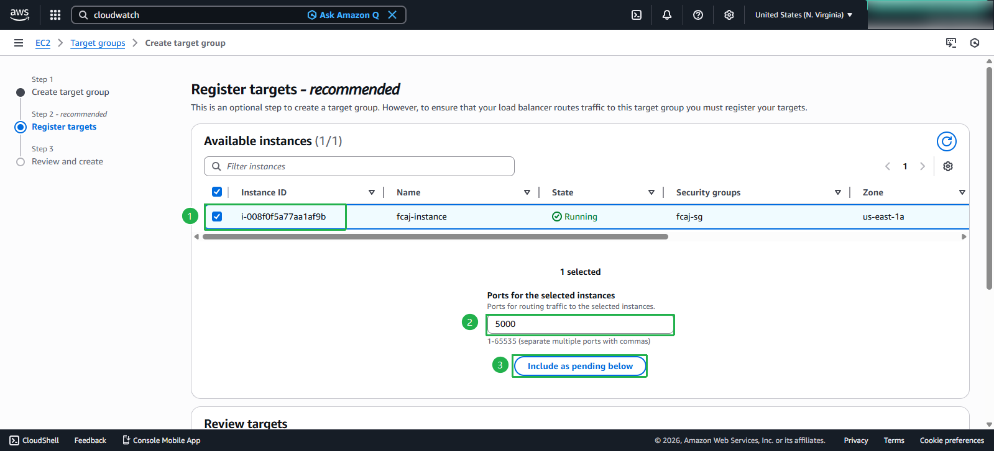Open the hexagon info panel icon

click(x=975, y=43)
